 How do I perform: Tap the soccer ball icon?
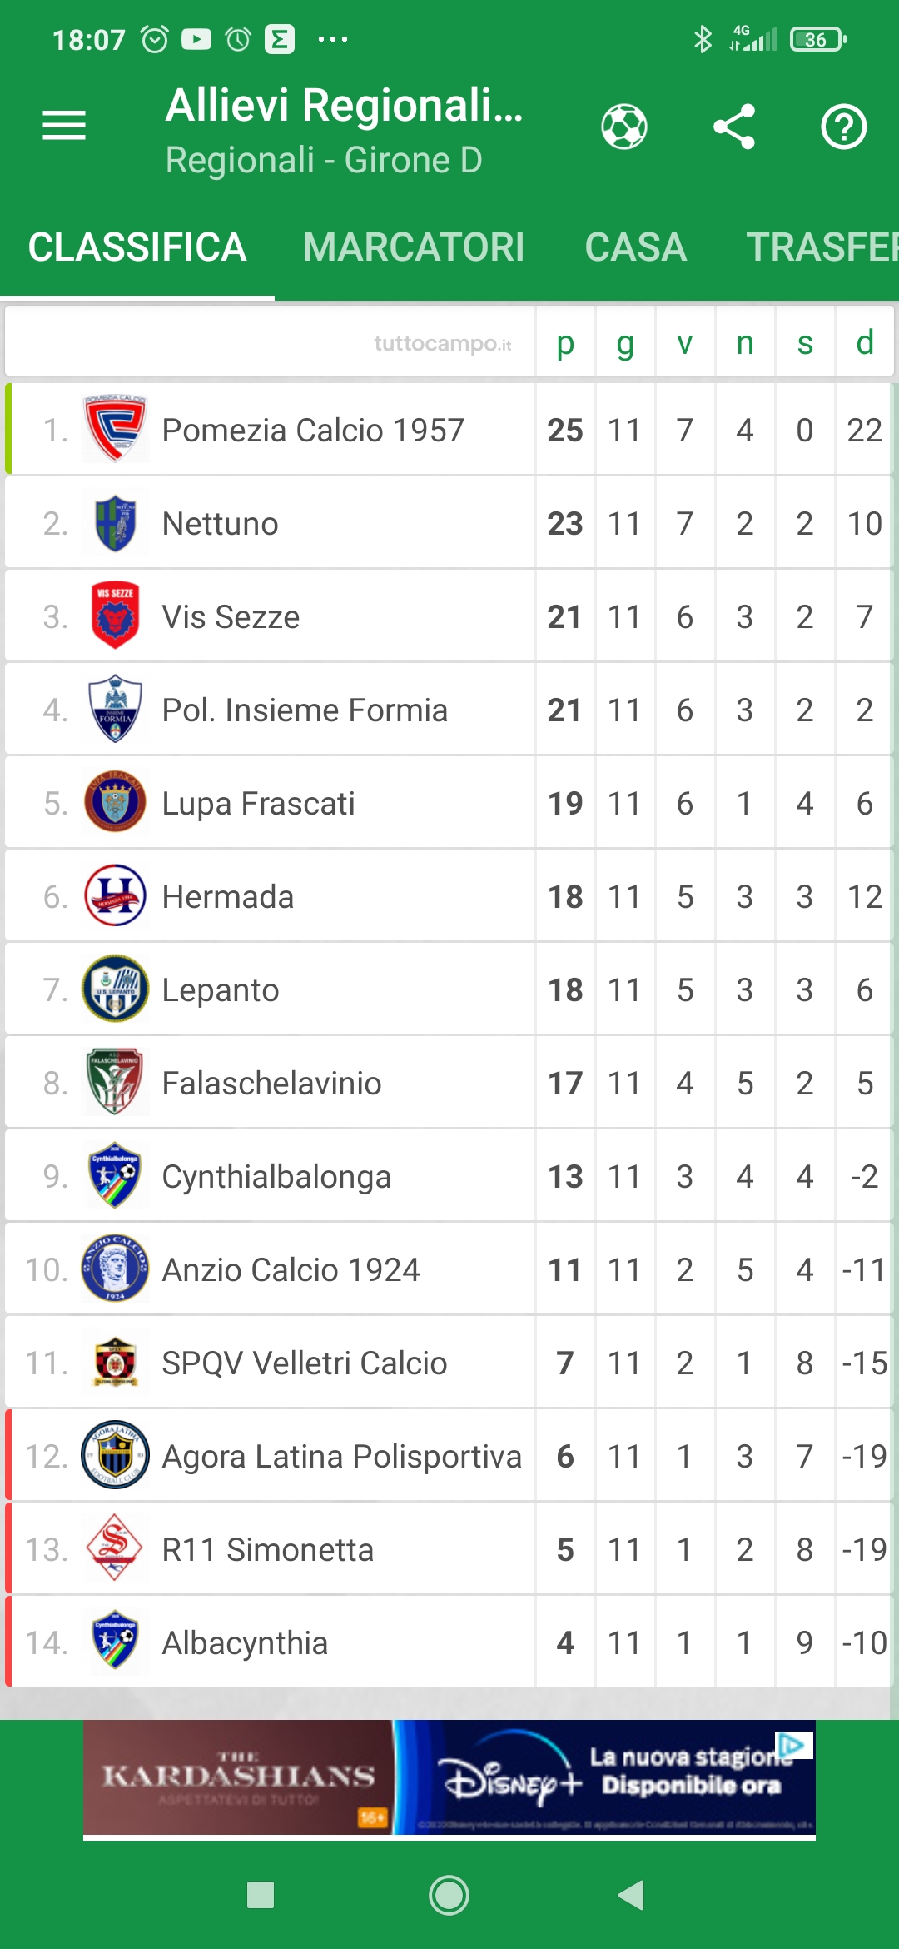click(x=624, y=127)
